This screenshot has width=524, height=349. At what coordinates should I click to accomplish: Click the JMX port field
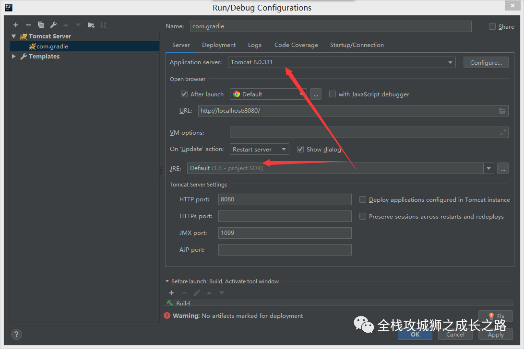(x=285, y=233)
